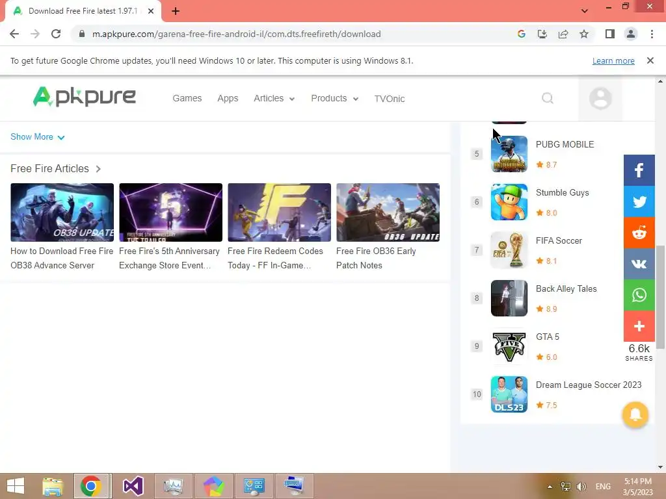This screenshot has width=666, height=499.
Task: Click Back Alley Tales title text
Action: click(x=566, y=288)
